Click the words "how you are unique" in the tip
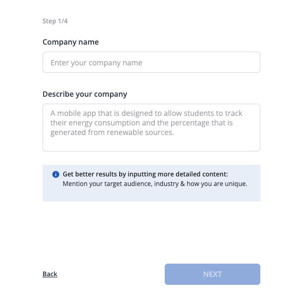The height and width of the screenshot is (304, 297). (217, 183)
